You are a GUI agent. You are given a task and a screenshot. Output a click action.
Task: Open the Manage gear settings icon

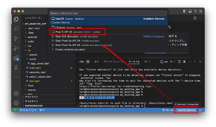pyautogui.click(x=16, y=103)
